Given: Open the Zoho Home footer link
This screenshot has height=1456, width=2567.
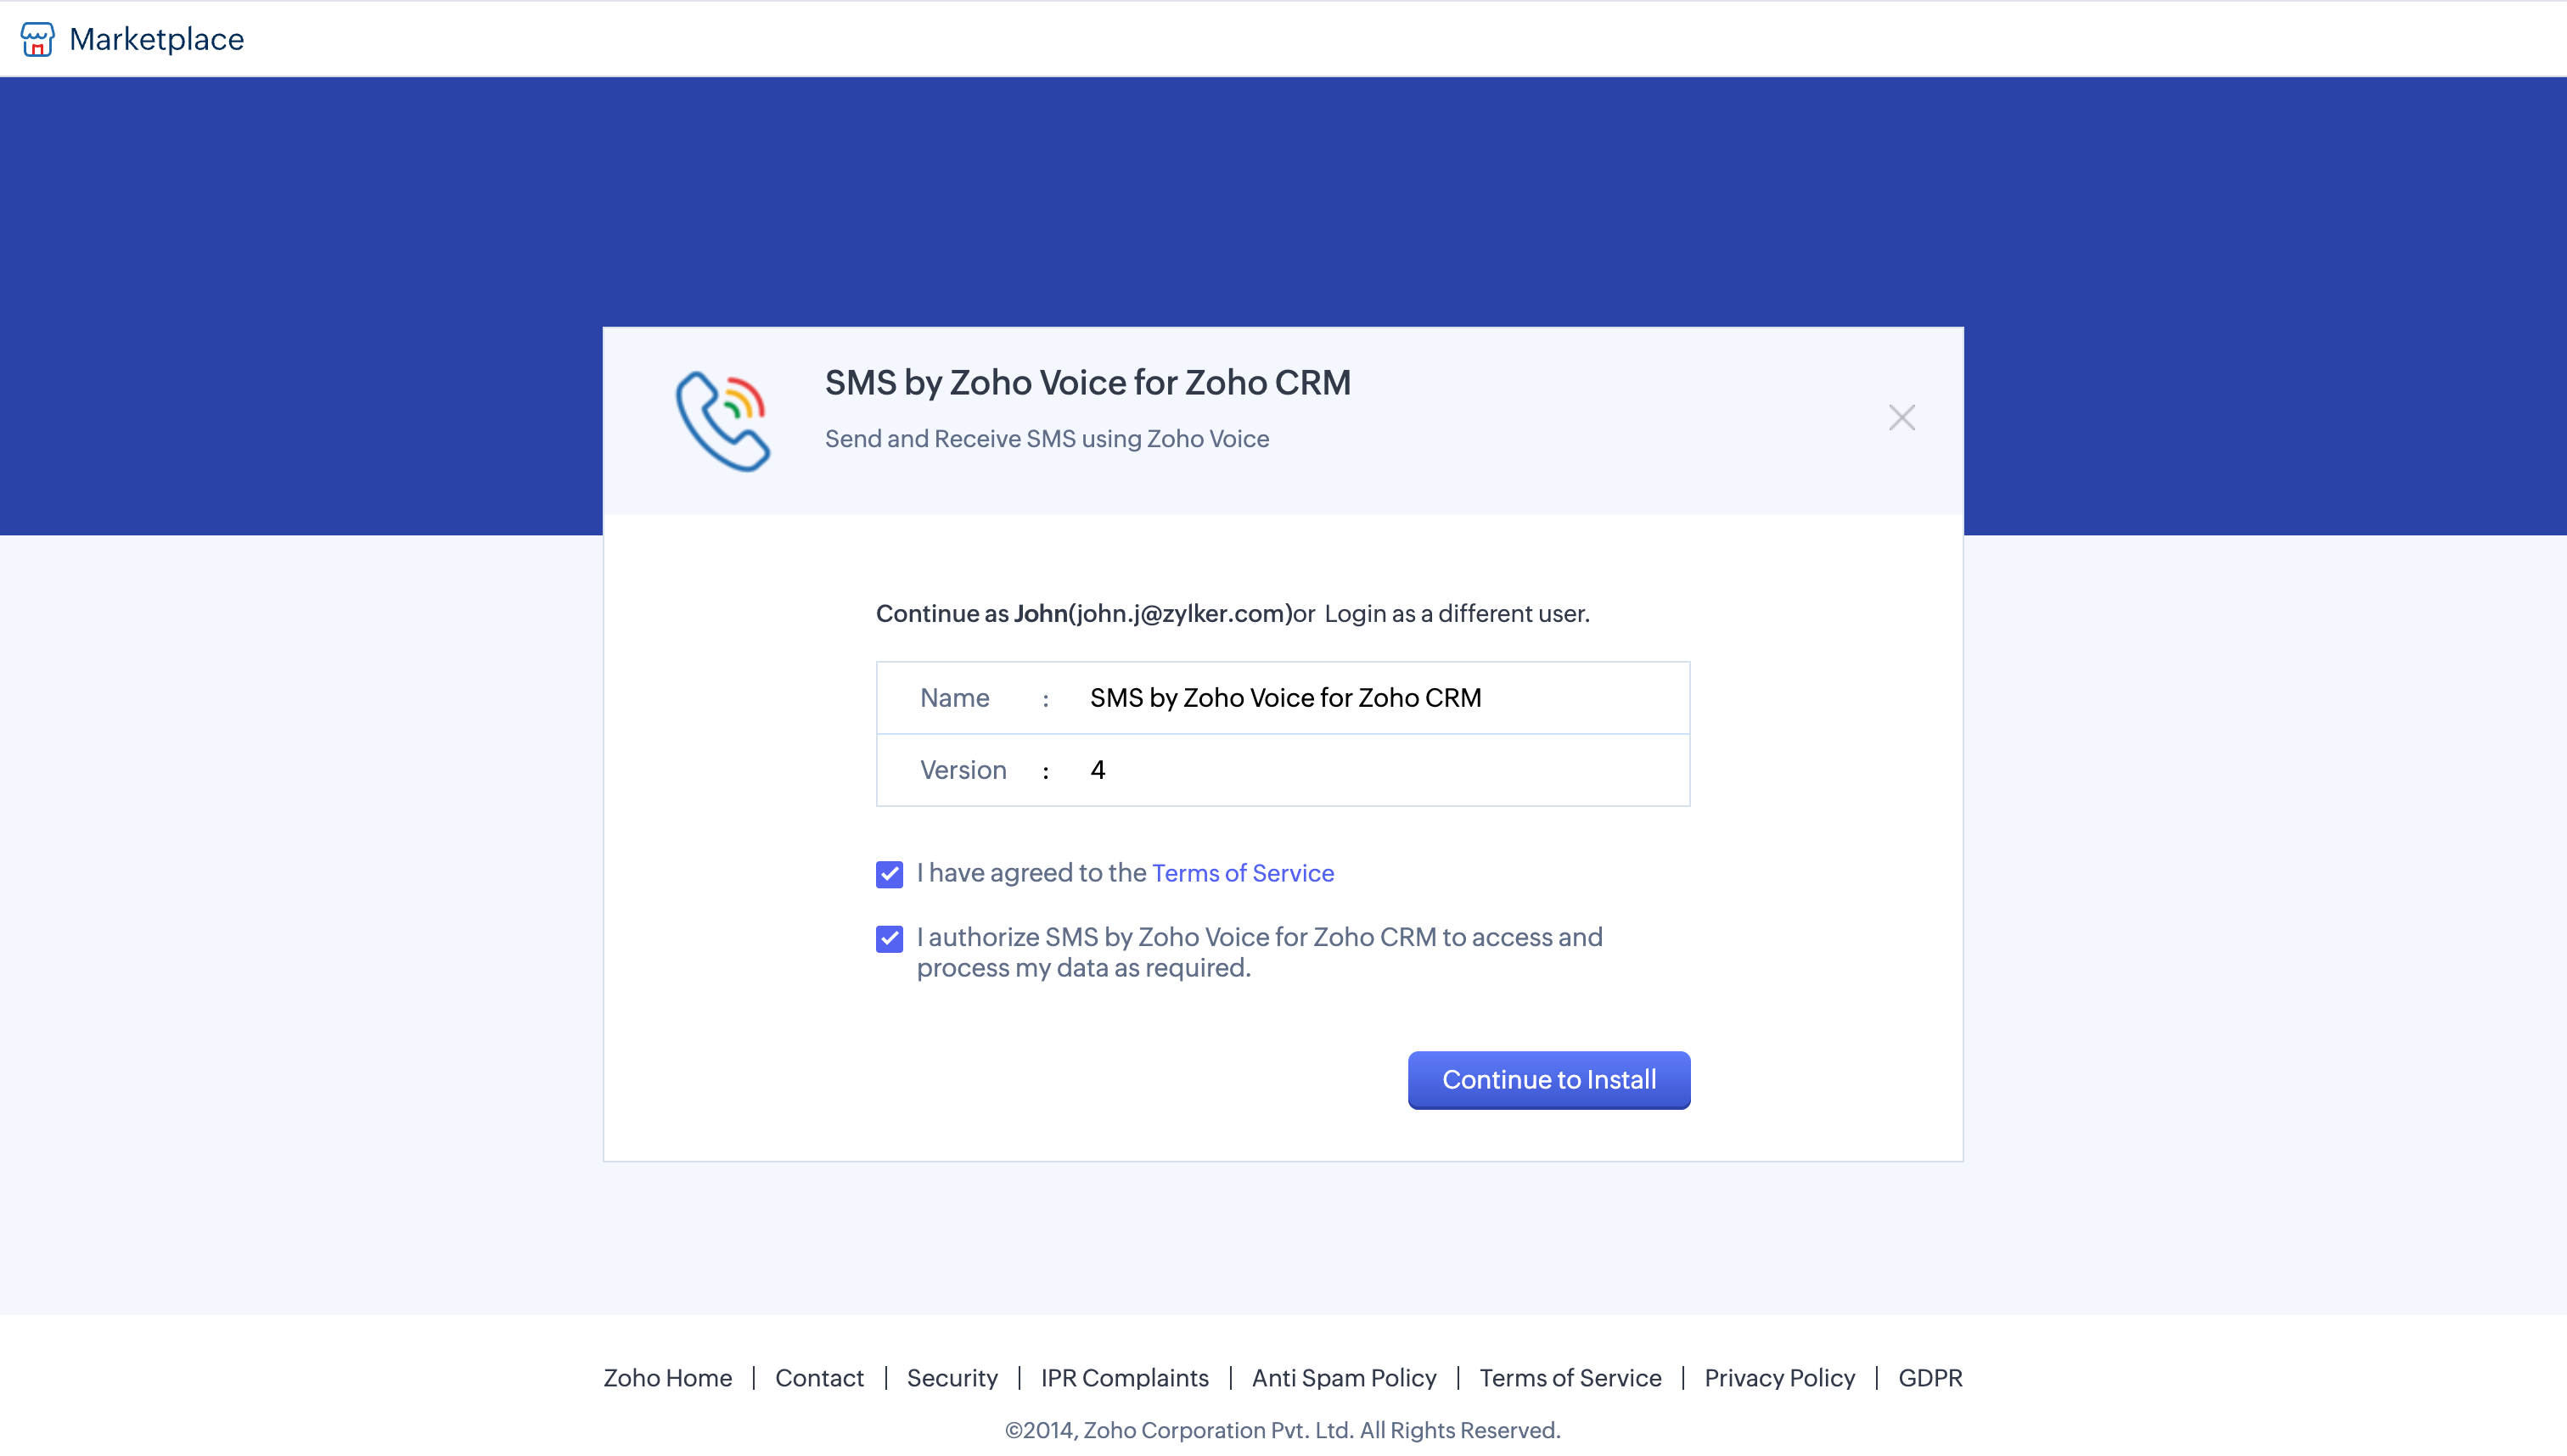Looking at the screenshot, I should (x=667, y=1377).
